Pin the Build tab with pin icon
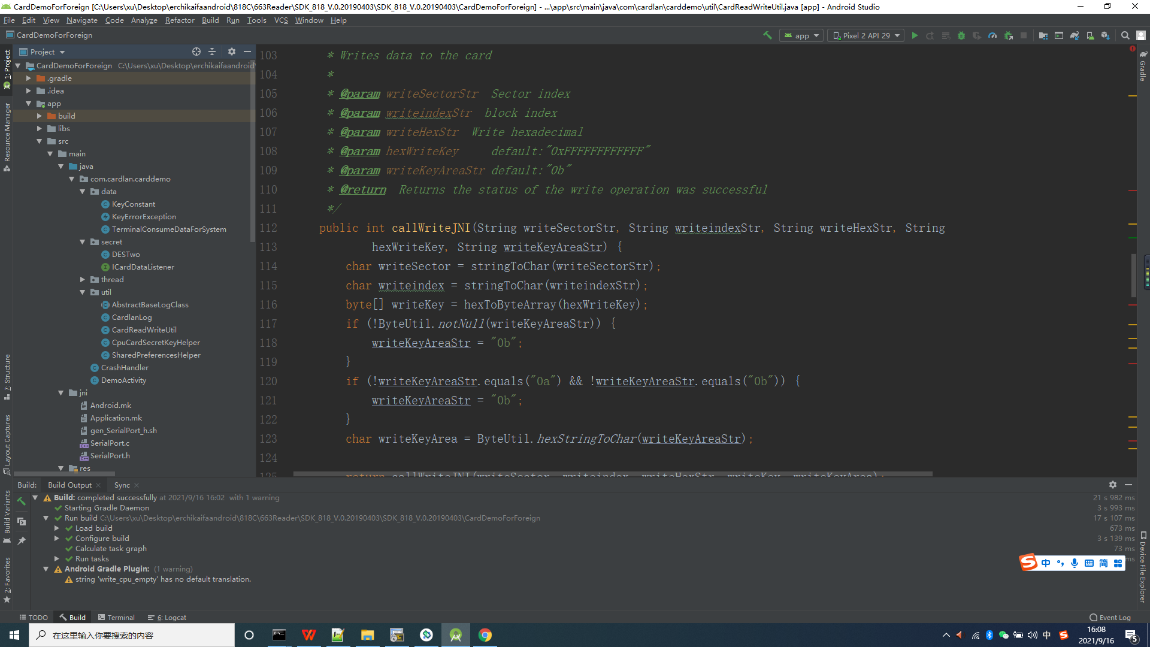Image resolution: width=1150 pixels, height=647 pixels. tap(22, 541)
